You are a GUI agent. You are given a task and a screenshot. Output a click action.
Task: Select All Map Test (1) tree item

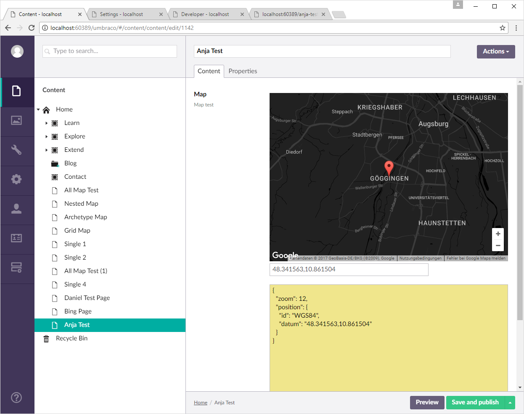(86, 271)
